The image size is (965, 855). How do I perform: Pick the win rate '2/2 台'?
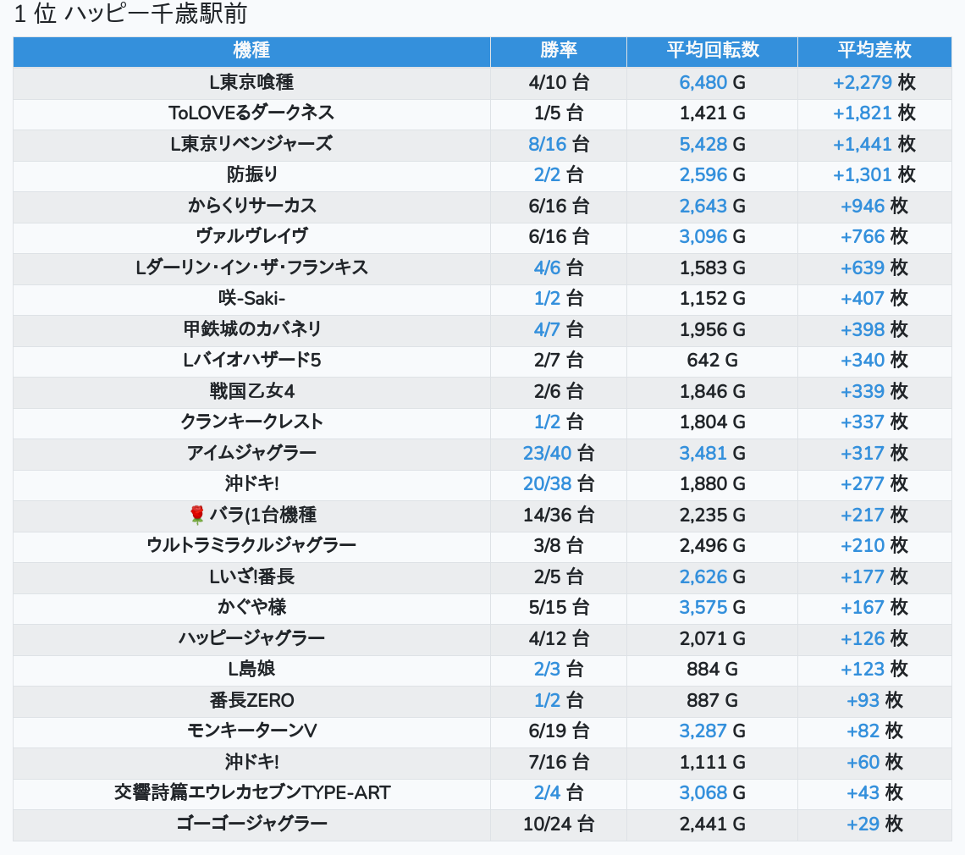(558, 175)
